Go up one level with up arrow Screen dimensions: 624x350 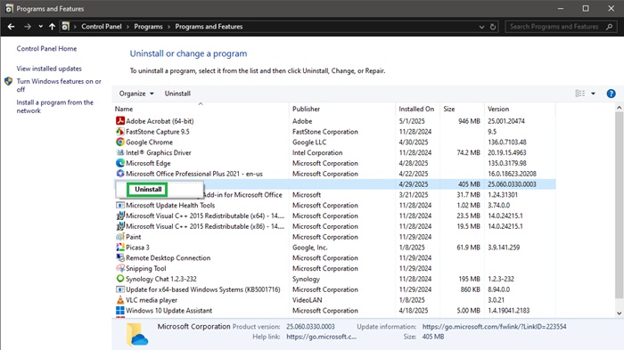[52, 27]
